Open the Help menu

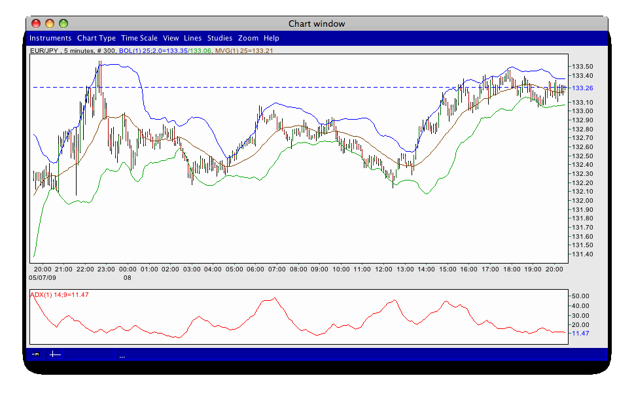click(x=272, y=38)
